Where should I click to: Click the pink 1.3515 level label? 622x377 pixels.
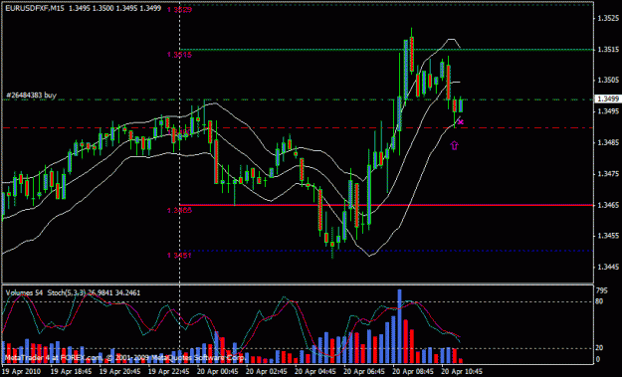point(180,55)
